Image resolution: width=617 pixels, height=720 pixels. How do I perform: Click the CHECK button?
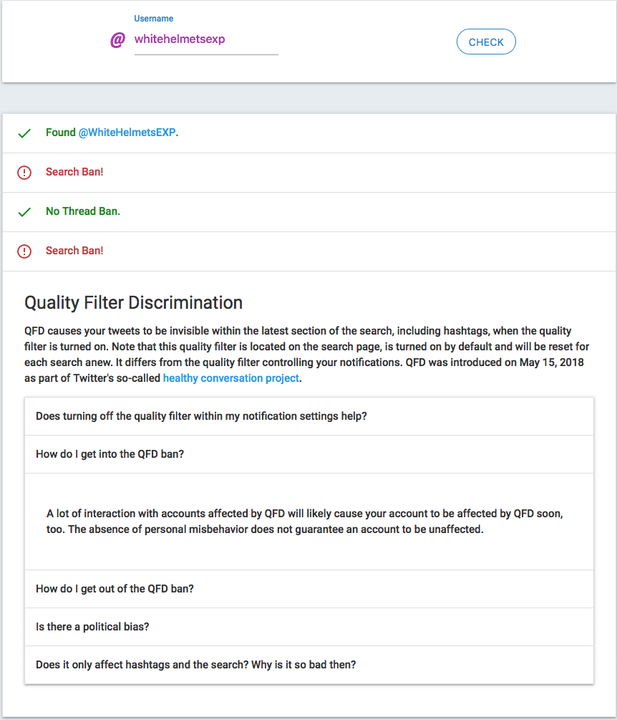pos(486,42)
